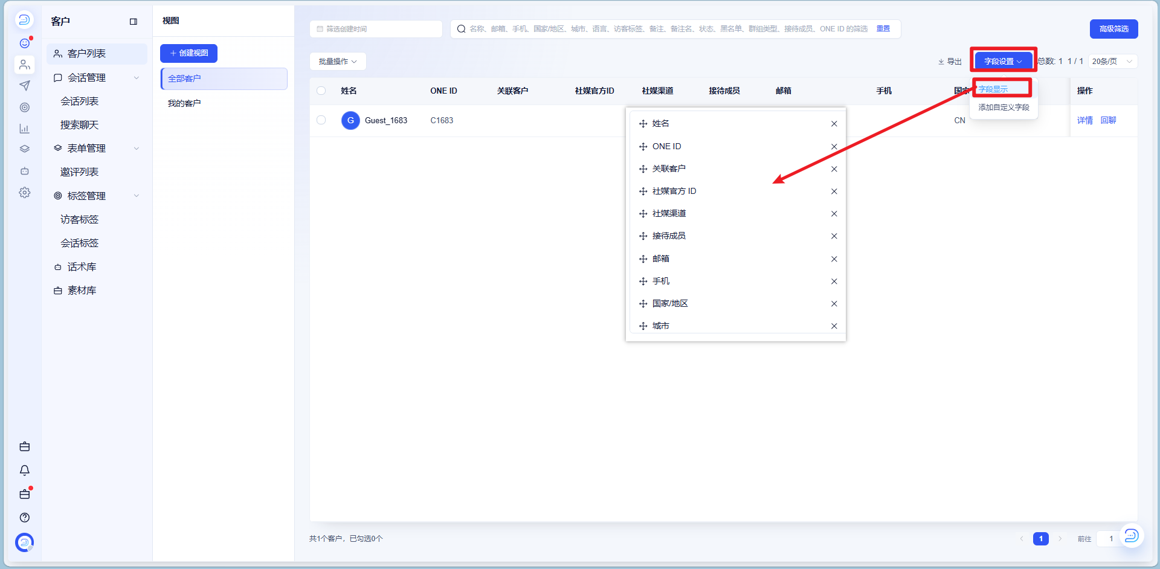
Task: Choose 添加自定义字段 menu item
Action: click(1004, 108)
